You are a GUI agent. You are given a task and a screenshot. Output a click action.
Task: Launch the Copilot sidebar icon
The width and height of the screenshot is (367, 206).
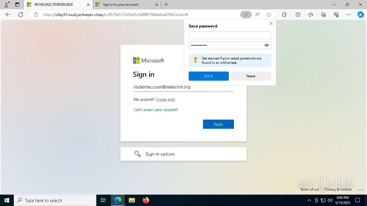[360, 15]
